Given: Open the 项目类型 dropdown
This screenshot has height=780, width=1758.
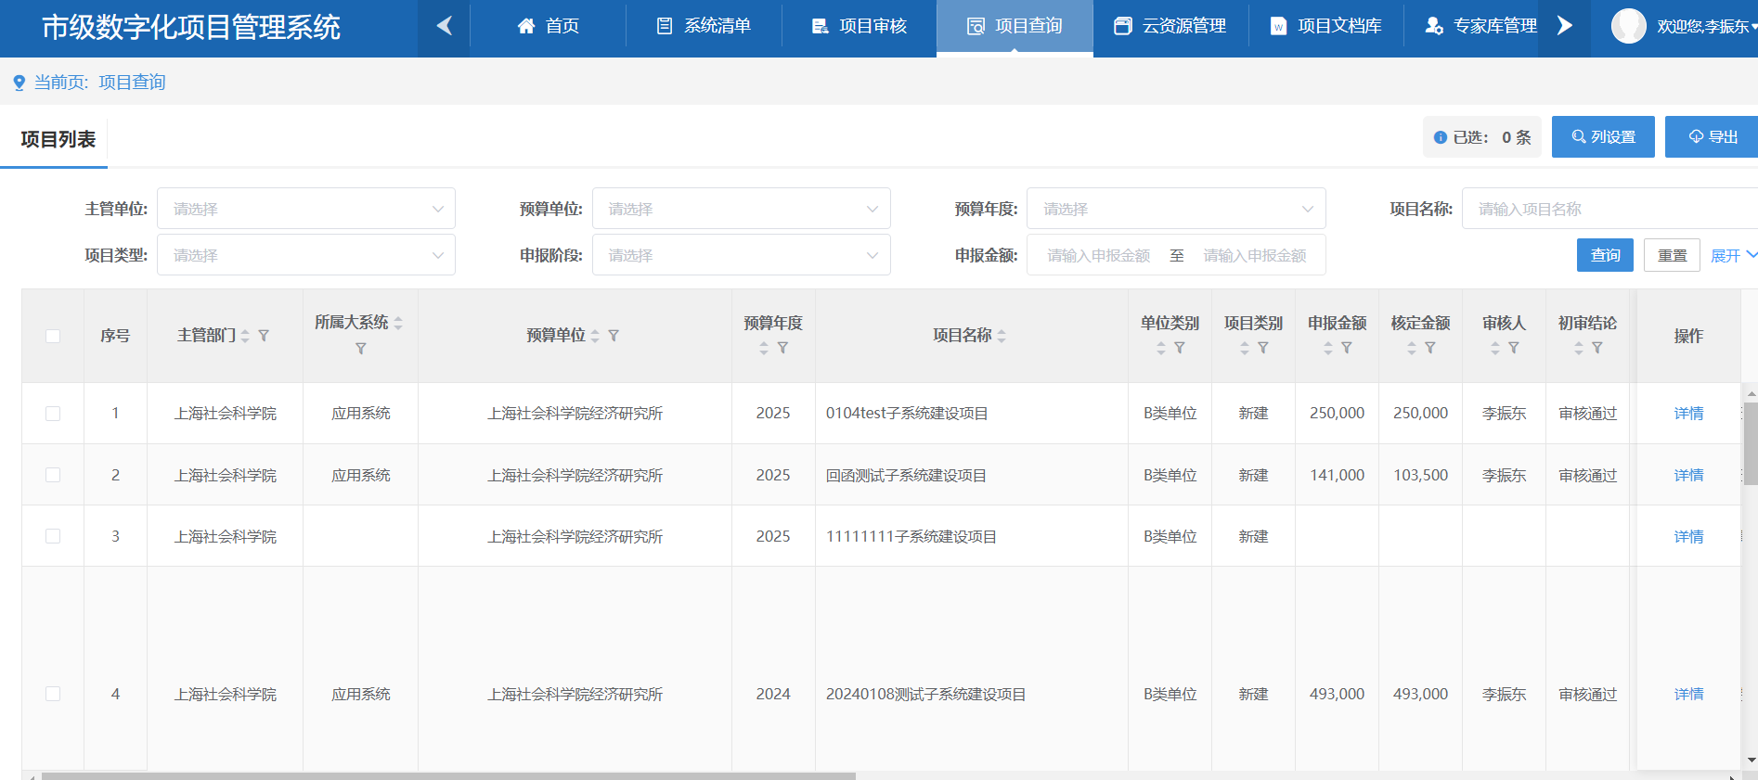Looking at the screenshot, I should 306,255.
